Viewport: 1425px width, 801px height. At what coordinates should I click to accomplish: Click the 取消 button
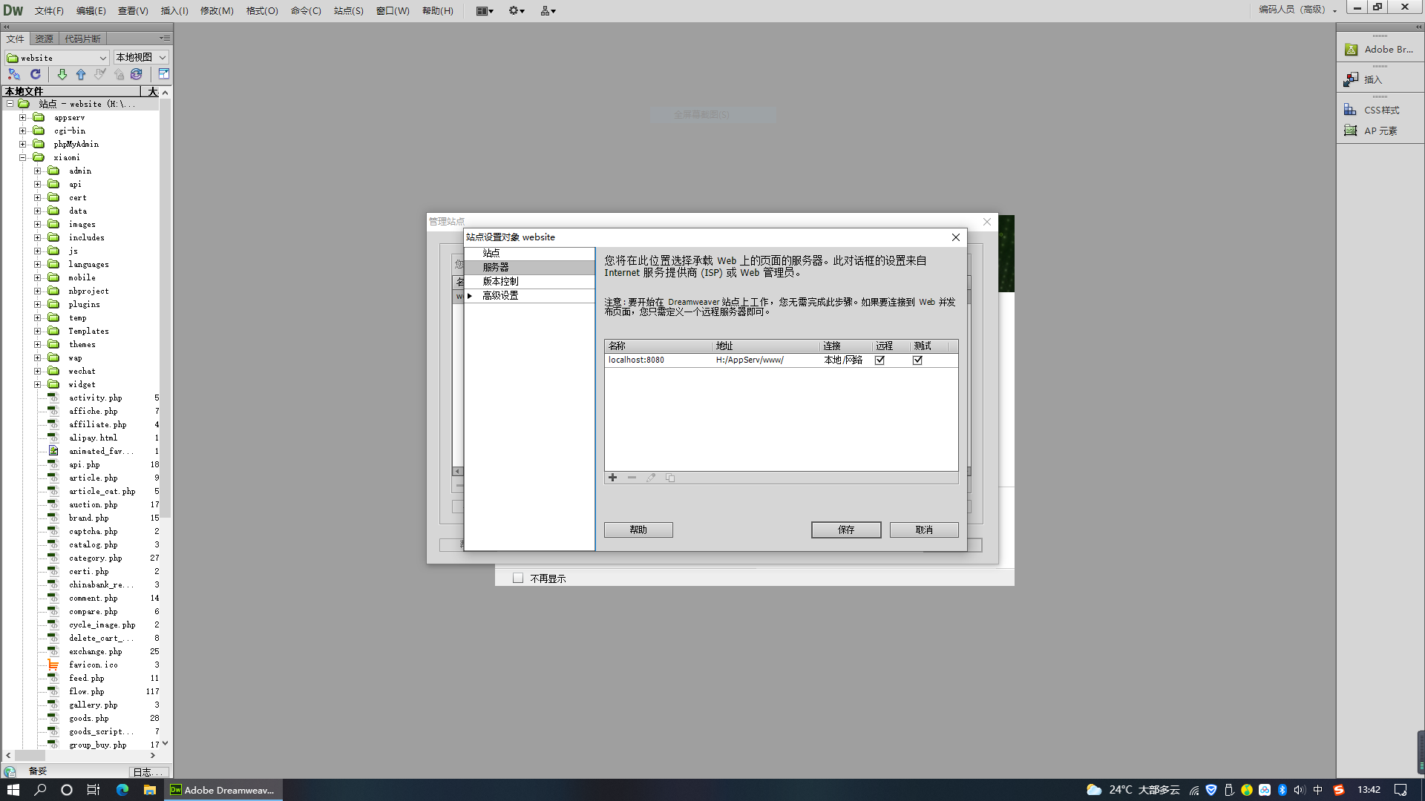click(924, 530)
